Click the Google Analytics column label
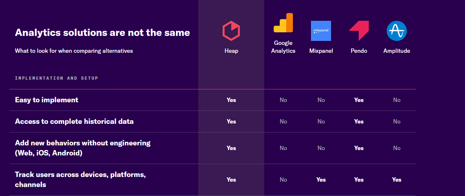This screenshot has height=196, width=465. click(x=283, y=47)
